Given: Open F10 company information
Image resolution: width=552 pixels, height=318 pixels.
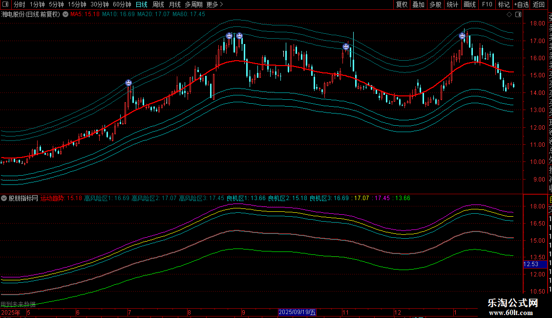Looking at the screenshot, I should point(487,4).
